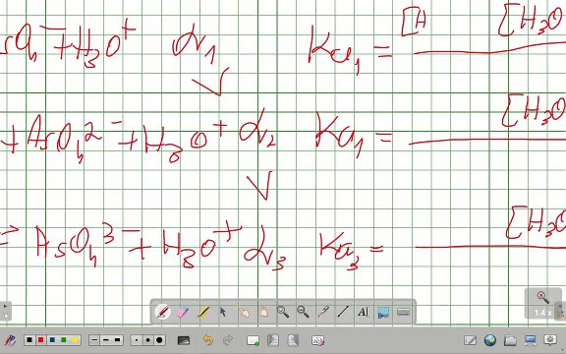Click the zoom in magnifier

click(x=283, y=312)
